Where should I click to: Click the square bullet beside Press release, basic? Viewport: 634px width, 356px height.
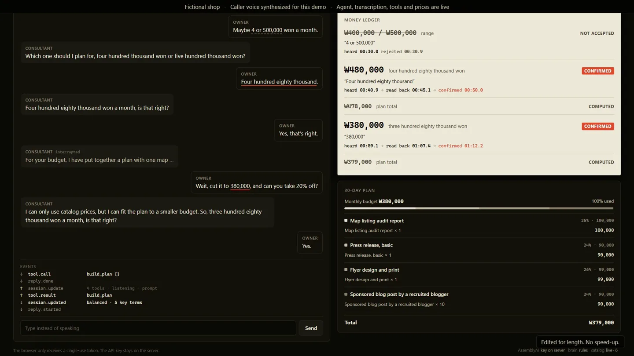tap(346, 245)
